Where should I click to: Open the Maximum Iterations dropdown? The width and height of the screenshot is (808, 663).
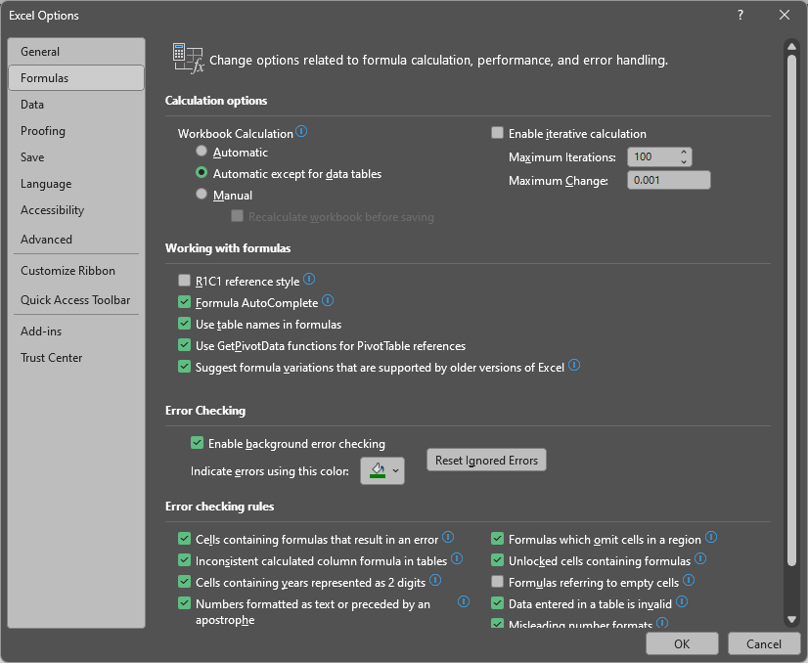pos(682,157)
